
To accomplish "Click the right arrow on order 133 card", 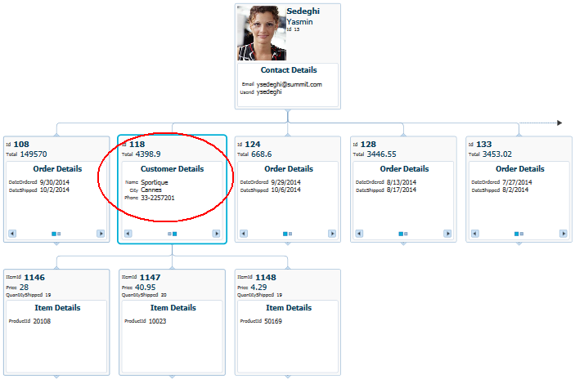I will coord(564,234).
